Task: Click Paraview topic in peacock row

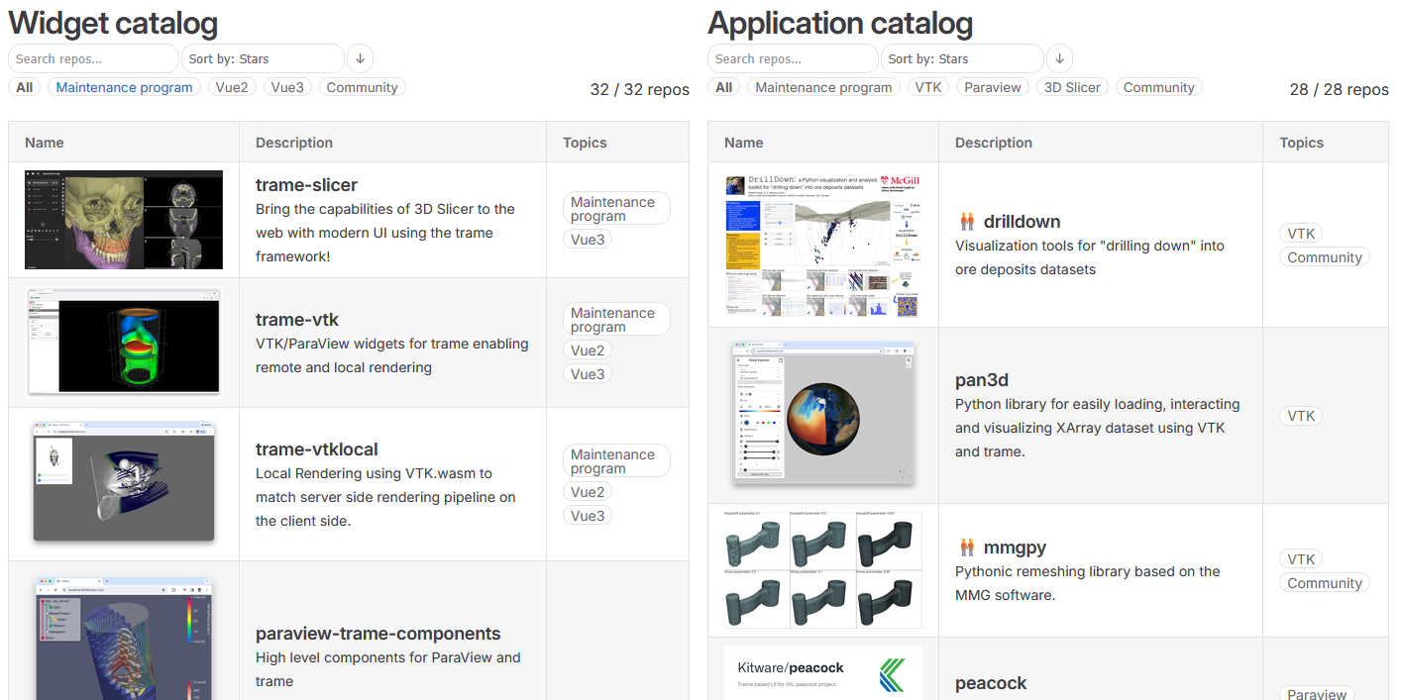Action: (x=1316, y=694)
